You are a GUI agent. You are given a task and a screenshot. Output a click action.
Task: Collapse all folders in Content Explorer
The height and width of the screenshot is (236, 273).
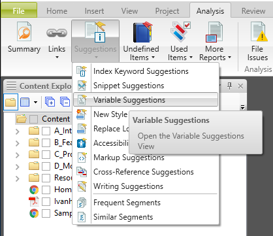65,102
